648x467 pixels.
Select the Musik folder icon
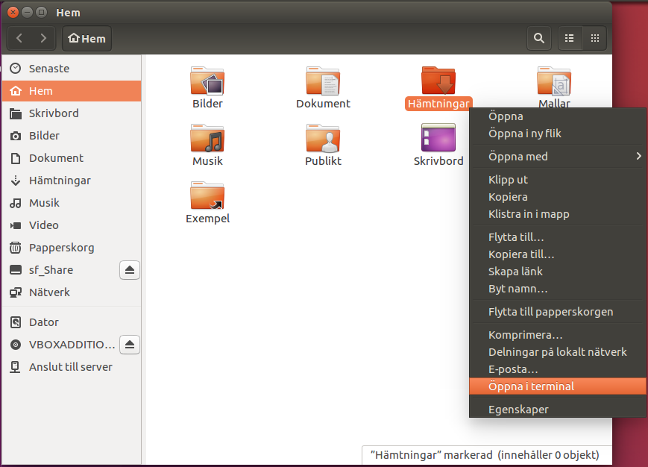pos(207,139)
